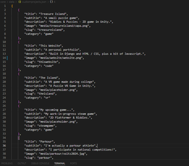189x166 pixels.
Task: Click the opening square bracket on line 1
Action: click(x=12, y=6)
